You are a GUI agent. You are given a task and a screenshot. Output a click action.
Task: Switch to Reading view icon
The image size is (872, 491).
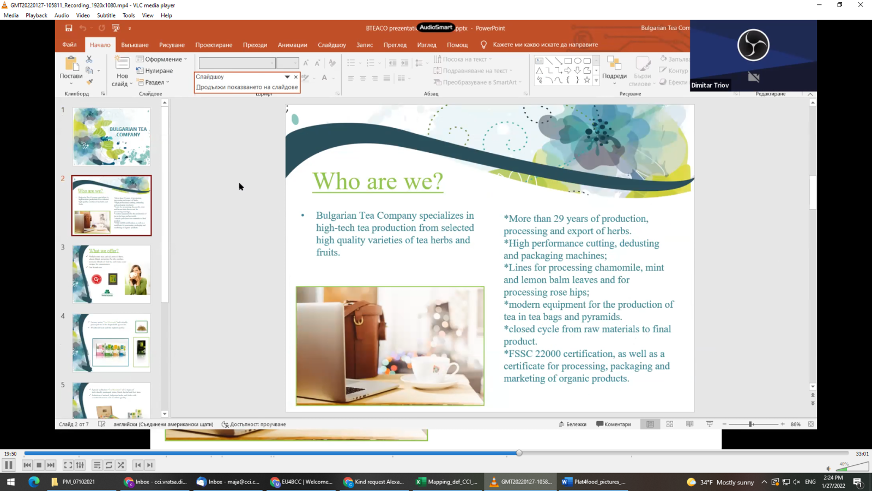coord(689,424)
